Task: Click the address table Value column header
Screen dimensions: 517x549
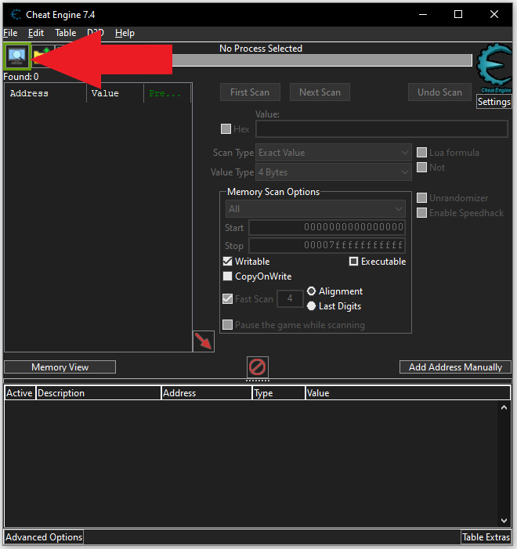Action: tap(407, 393)
